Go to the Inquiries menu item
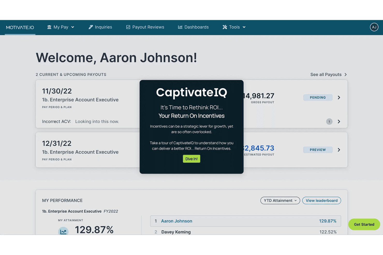383x255 pixels. pos(100,27)
